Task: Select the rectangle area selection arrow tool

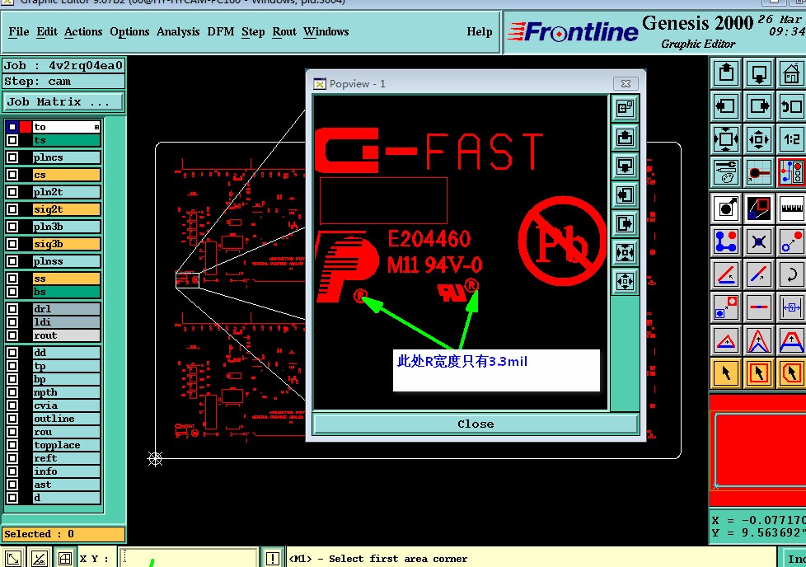Action: pyautogui.click(x=759, y=373)
